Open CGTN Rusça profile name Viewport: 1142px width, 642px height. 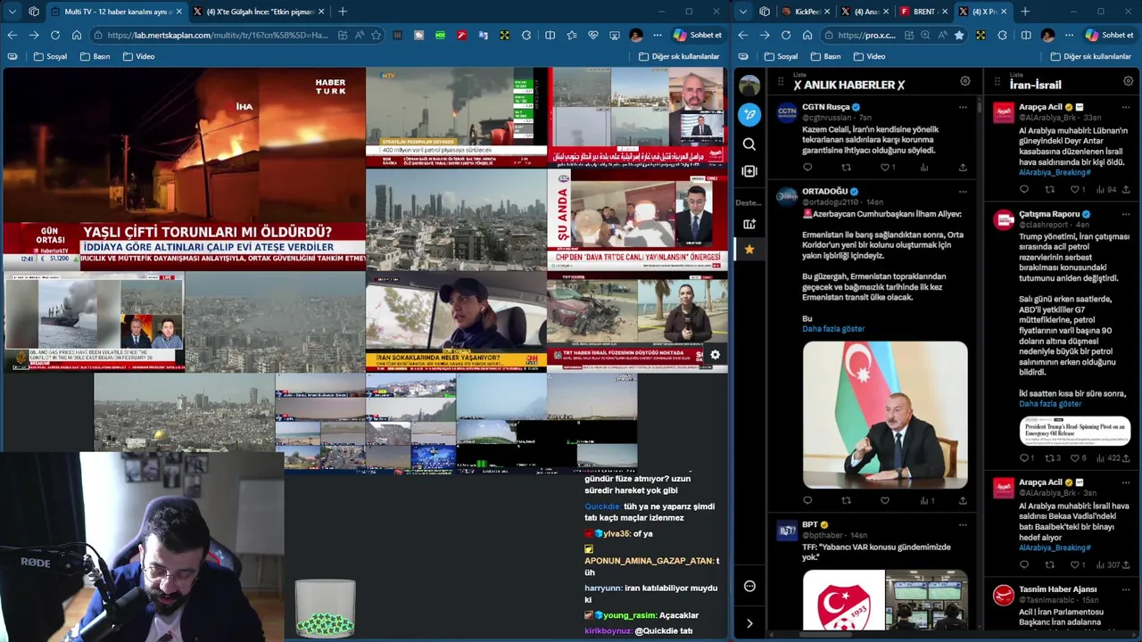point(825,107)
